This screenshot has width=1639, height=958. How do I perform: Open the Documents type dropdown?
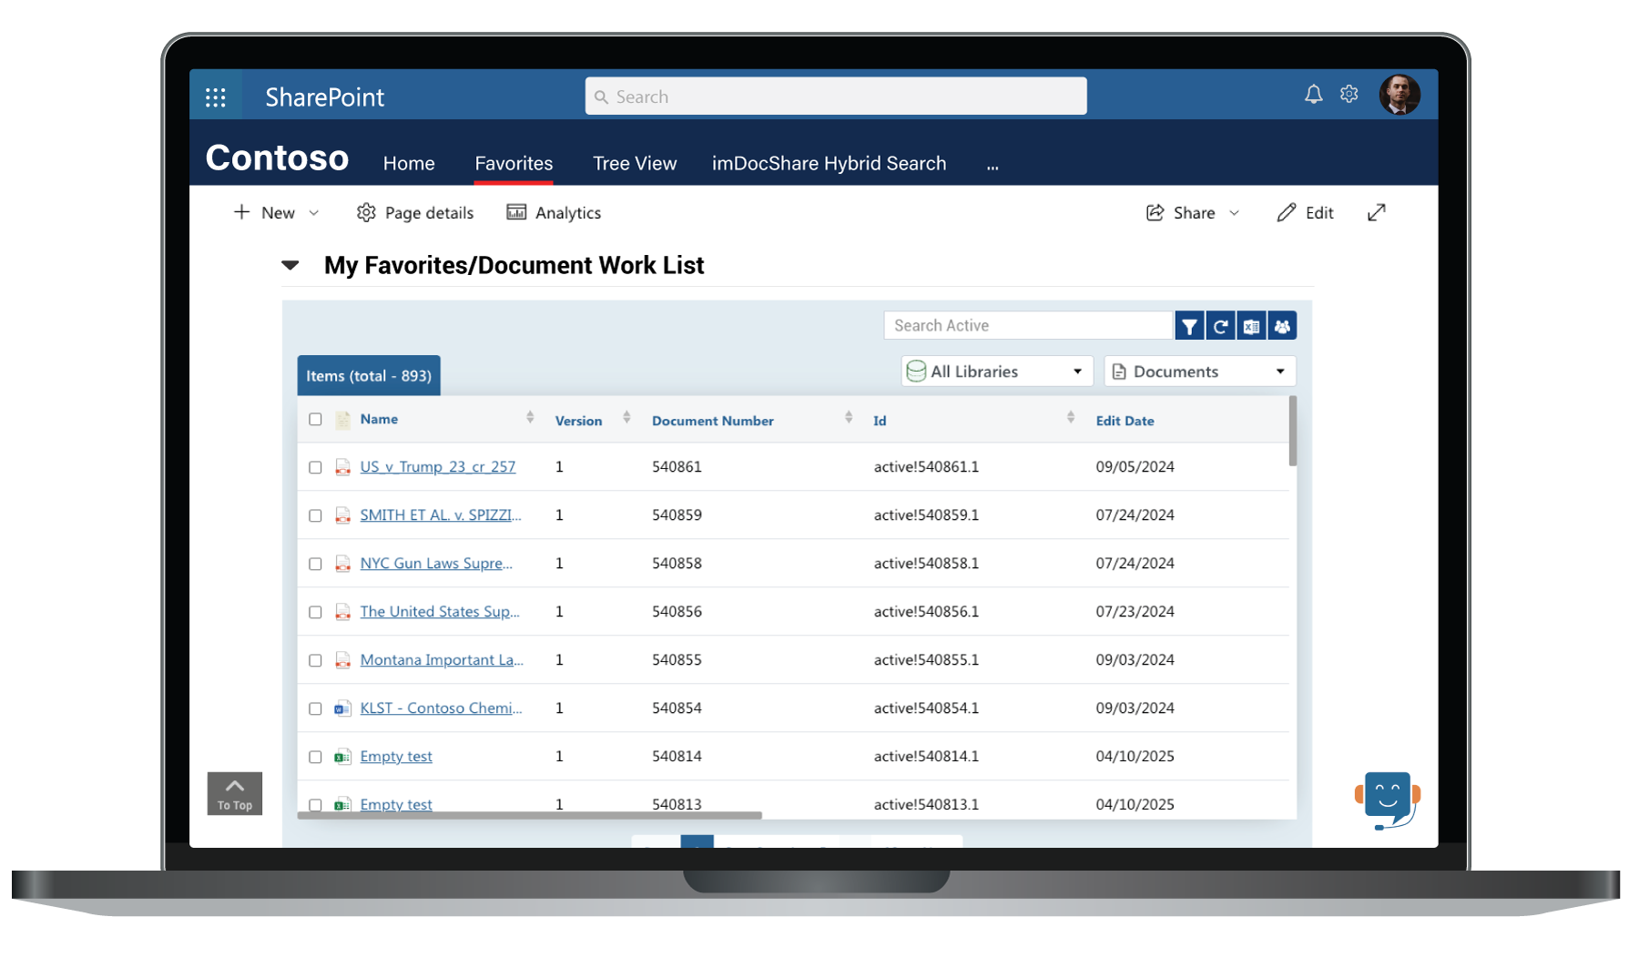(x=1200, y=372)
